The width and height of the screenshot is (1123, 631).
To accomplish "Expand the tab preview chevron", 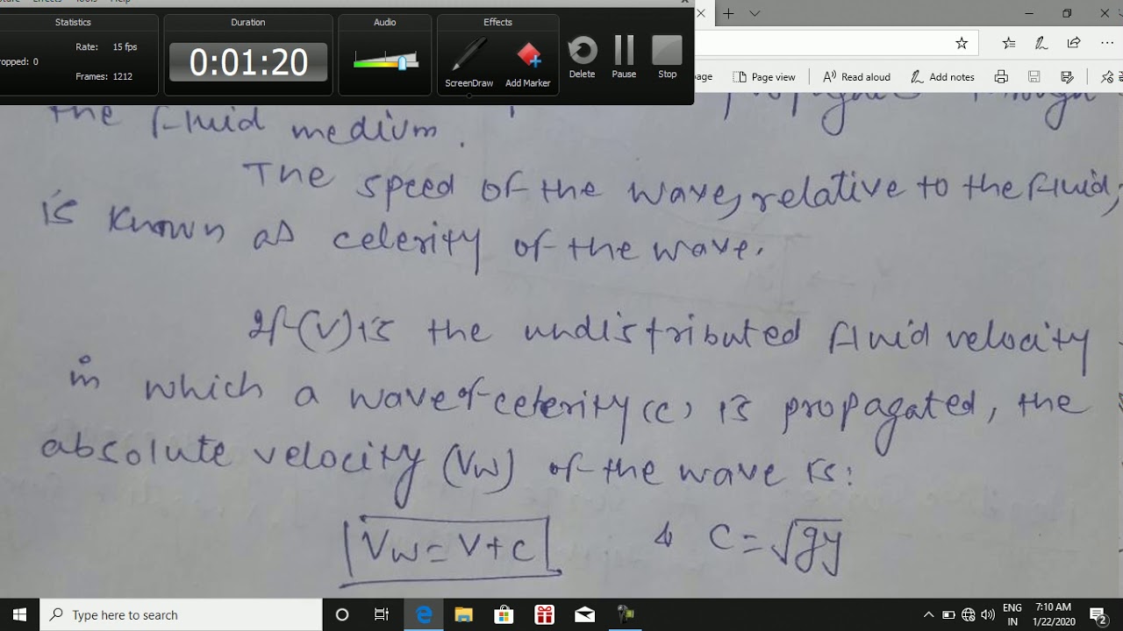I will [755, 13].
